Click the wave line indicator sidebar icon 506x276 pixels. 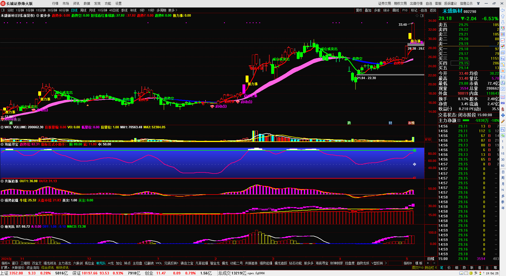(503, 97)
